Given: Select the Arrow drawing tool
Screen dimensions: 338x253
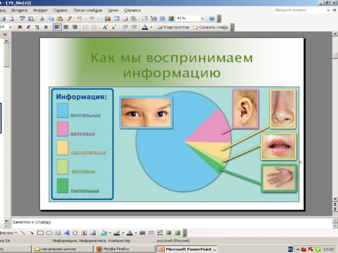Looking at the screenshot, I should click(x=31, y=233).
